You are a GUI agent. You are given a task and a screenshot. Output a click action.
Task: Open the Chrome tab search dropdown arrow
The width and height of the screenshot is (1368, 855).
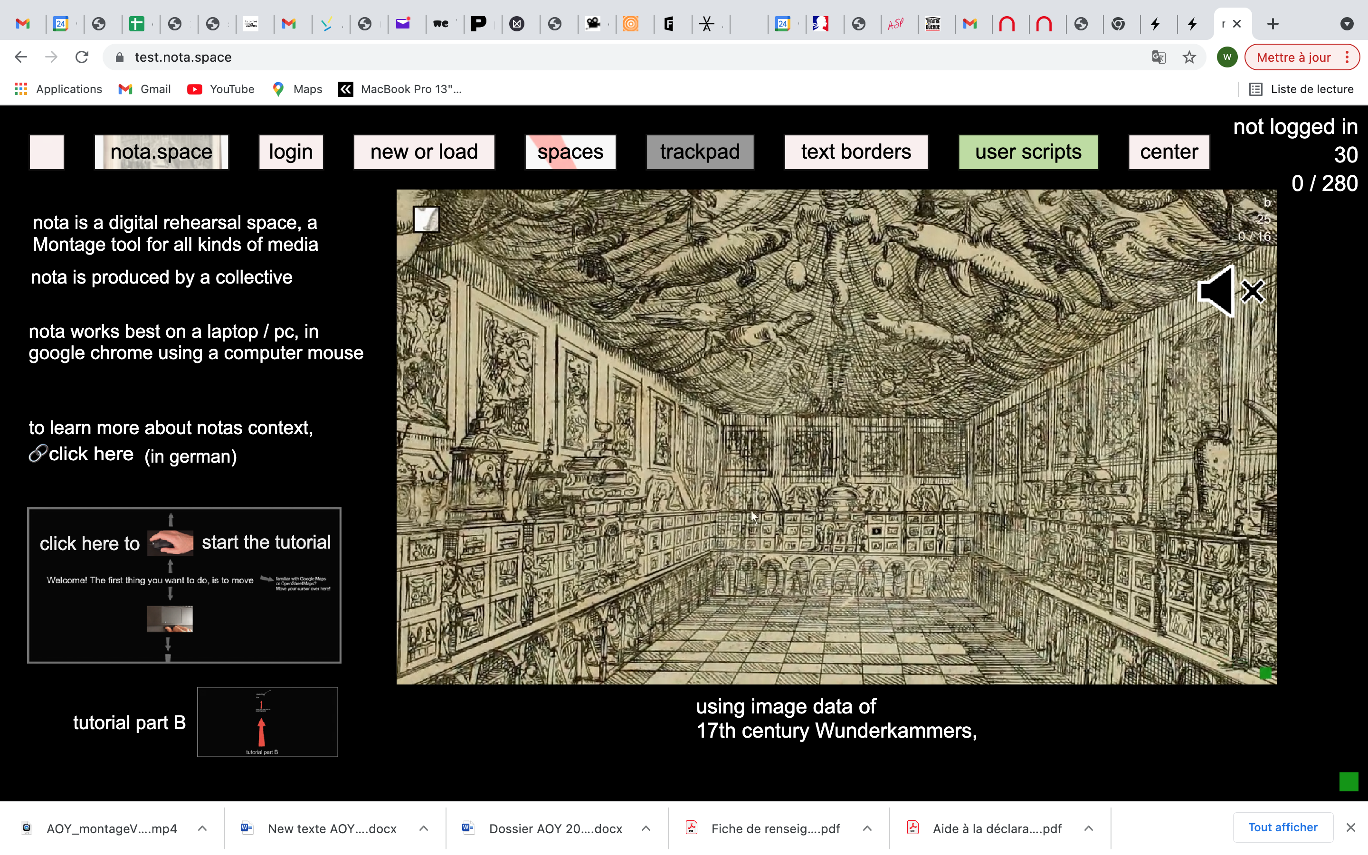point(1347,24)
